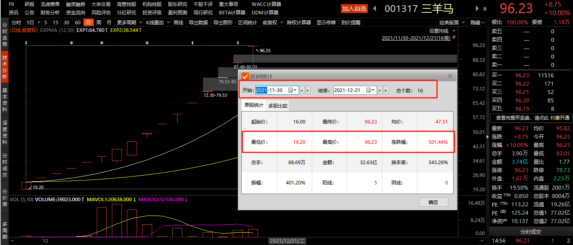This screenshot has height=245, width=573.
Task: Switch chart to 周 weekly period
Action: (x=98, y=23)
